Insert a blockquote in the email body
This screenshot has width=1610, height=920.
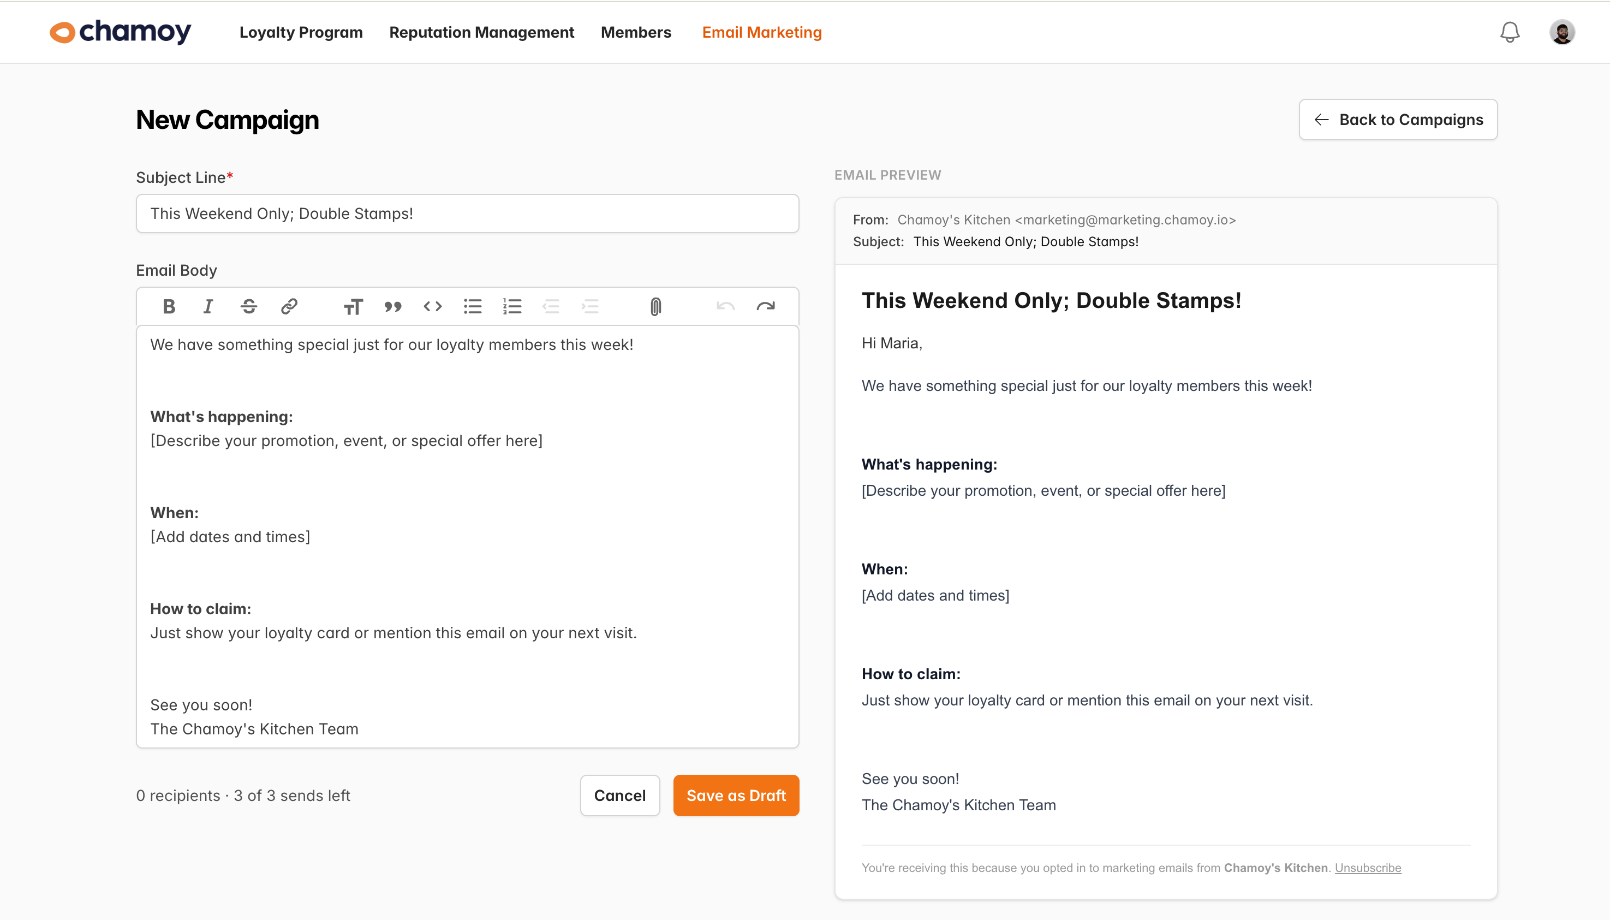[x=393, y=306]
